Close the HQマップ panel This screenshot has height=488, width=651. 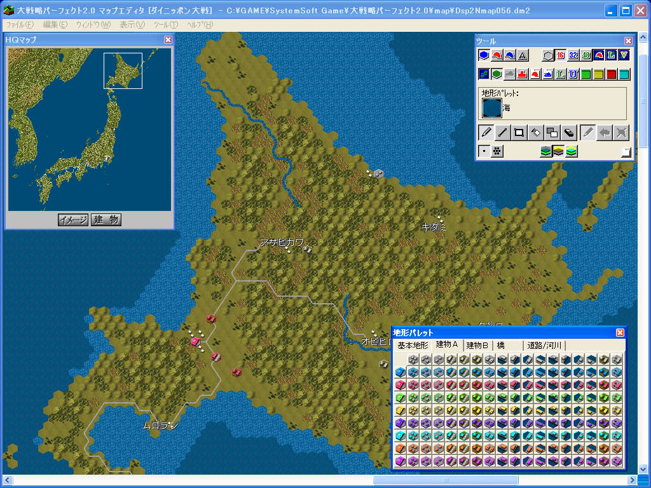point(168,39)
